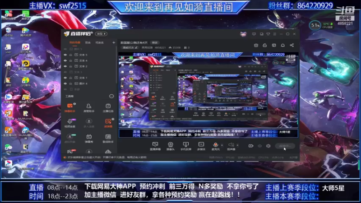Open the QQ音乐 desktop icon
Viewport: 361px width, 203px height.
pyautogui.click(x=26, y=82)
